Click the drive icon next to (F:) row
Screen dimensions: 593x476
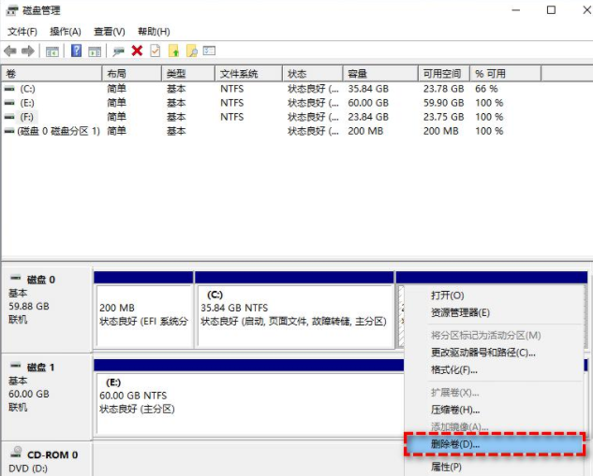coord(9,117)
